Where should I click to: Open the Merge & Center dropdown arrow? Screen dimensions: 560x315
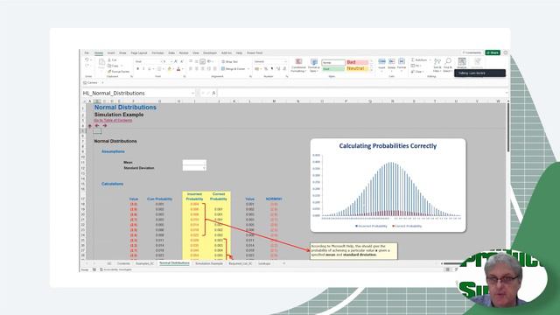[248, 68]
